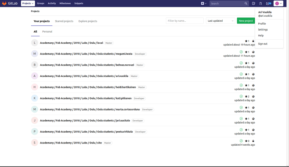Click the lock icon on site project row
This screenshot has height=167, width=289.
coord(253,141)
